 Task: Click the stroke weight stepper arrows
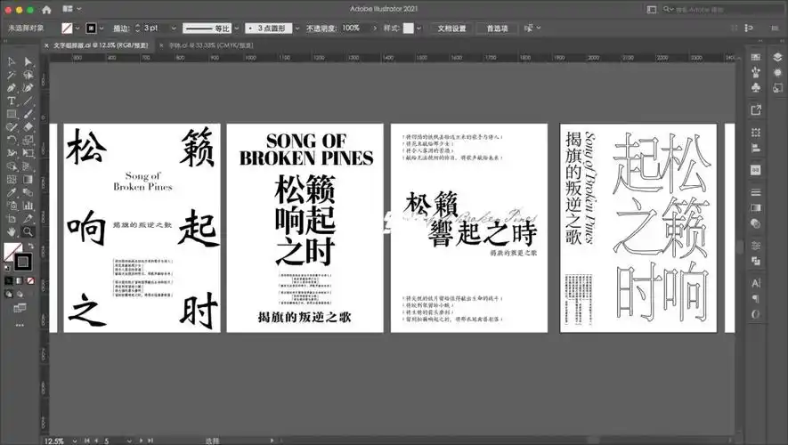point(137,28)
